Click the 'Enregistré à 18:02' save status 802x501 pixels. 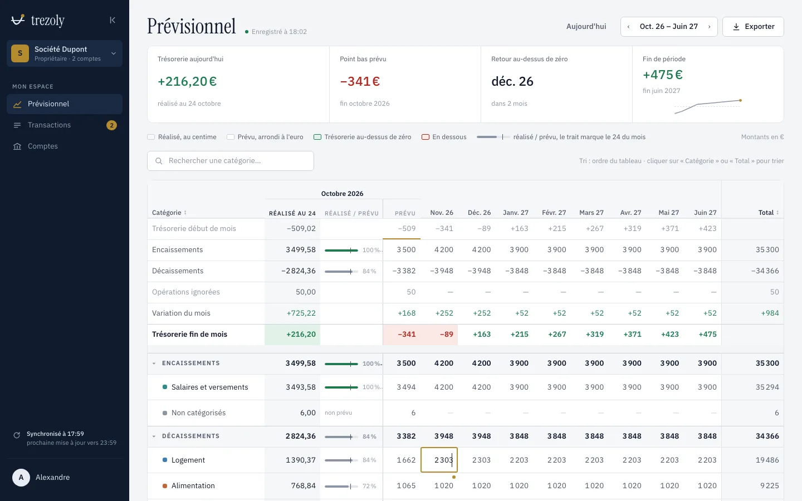(276, 32)
